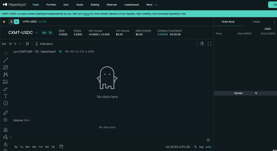The width and height of the screenshot is (277, 151).
Task: Select the 5m timeframe
Action: (x=4, y=44)
